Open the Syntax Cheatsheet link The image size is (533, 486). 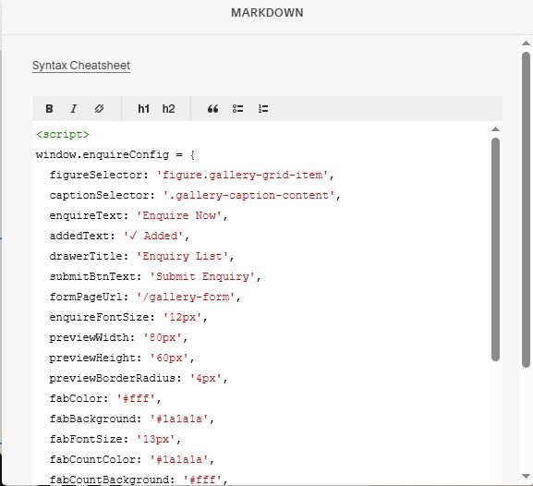click(81, 66)
